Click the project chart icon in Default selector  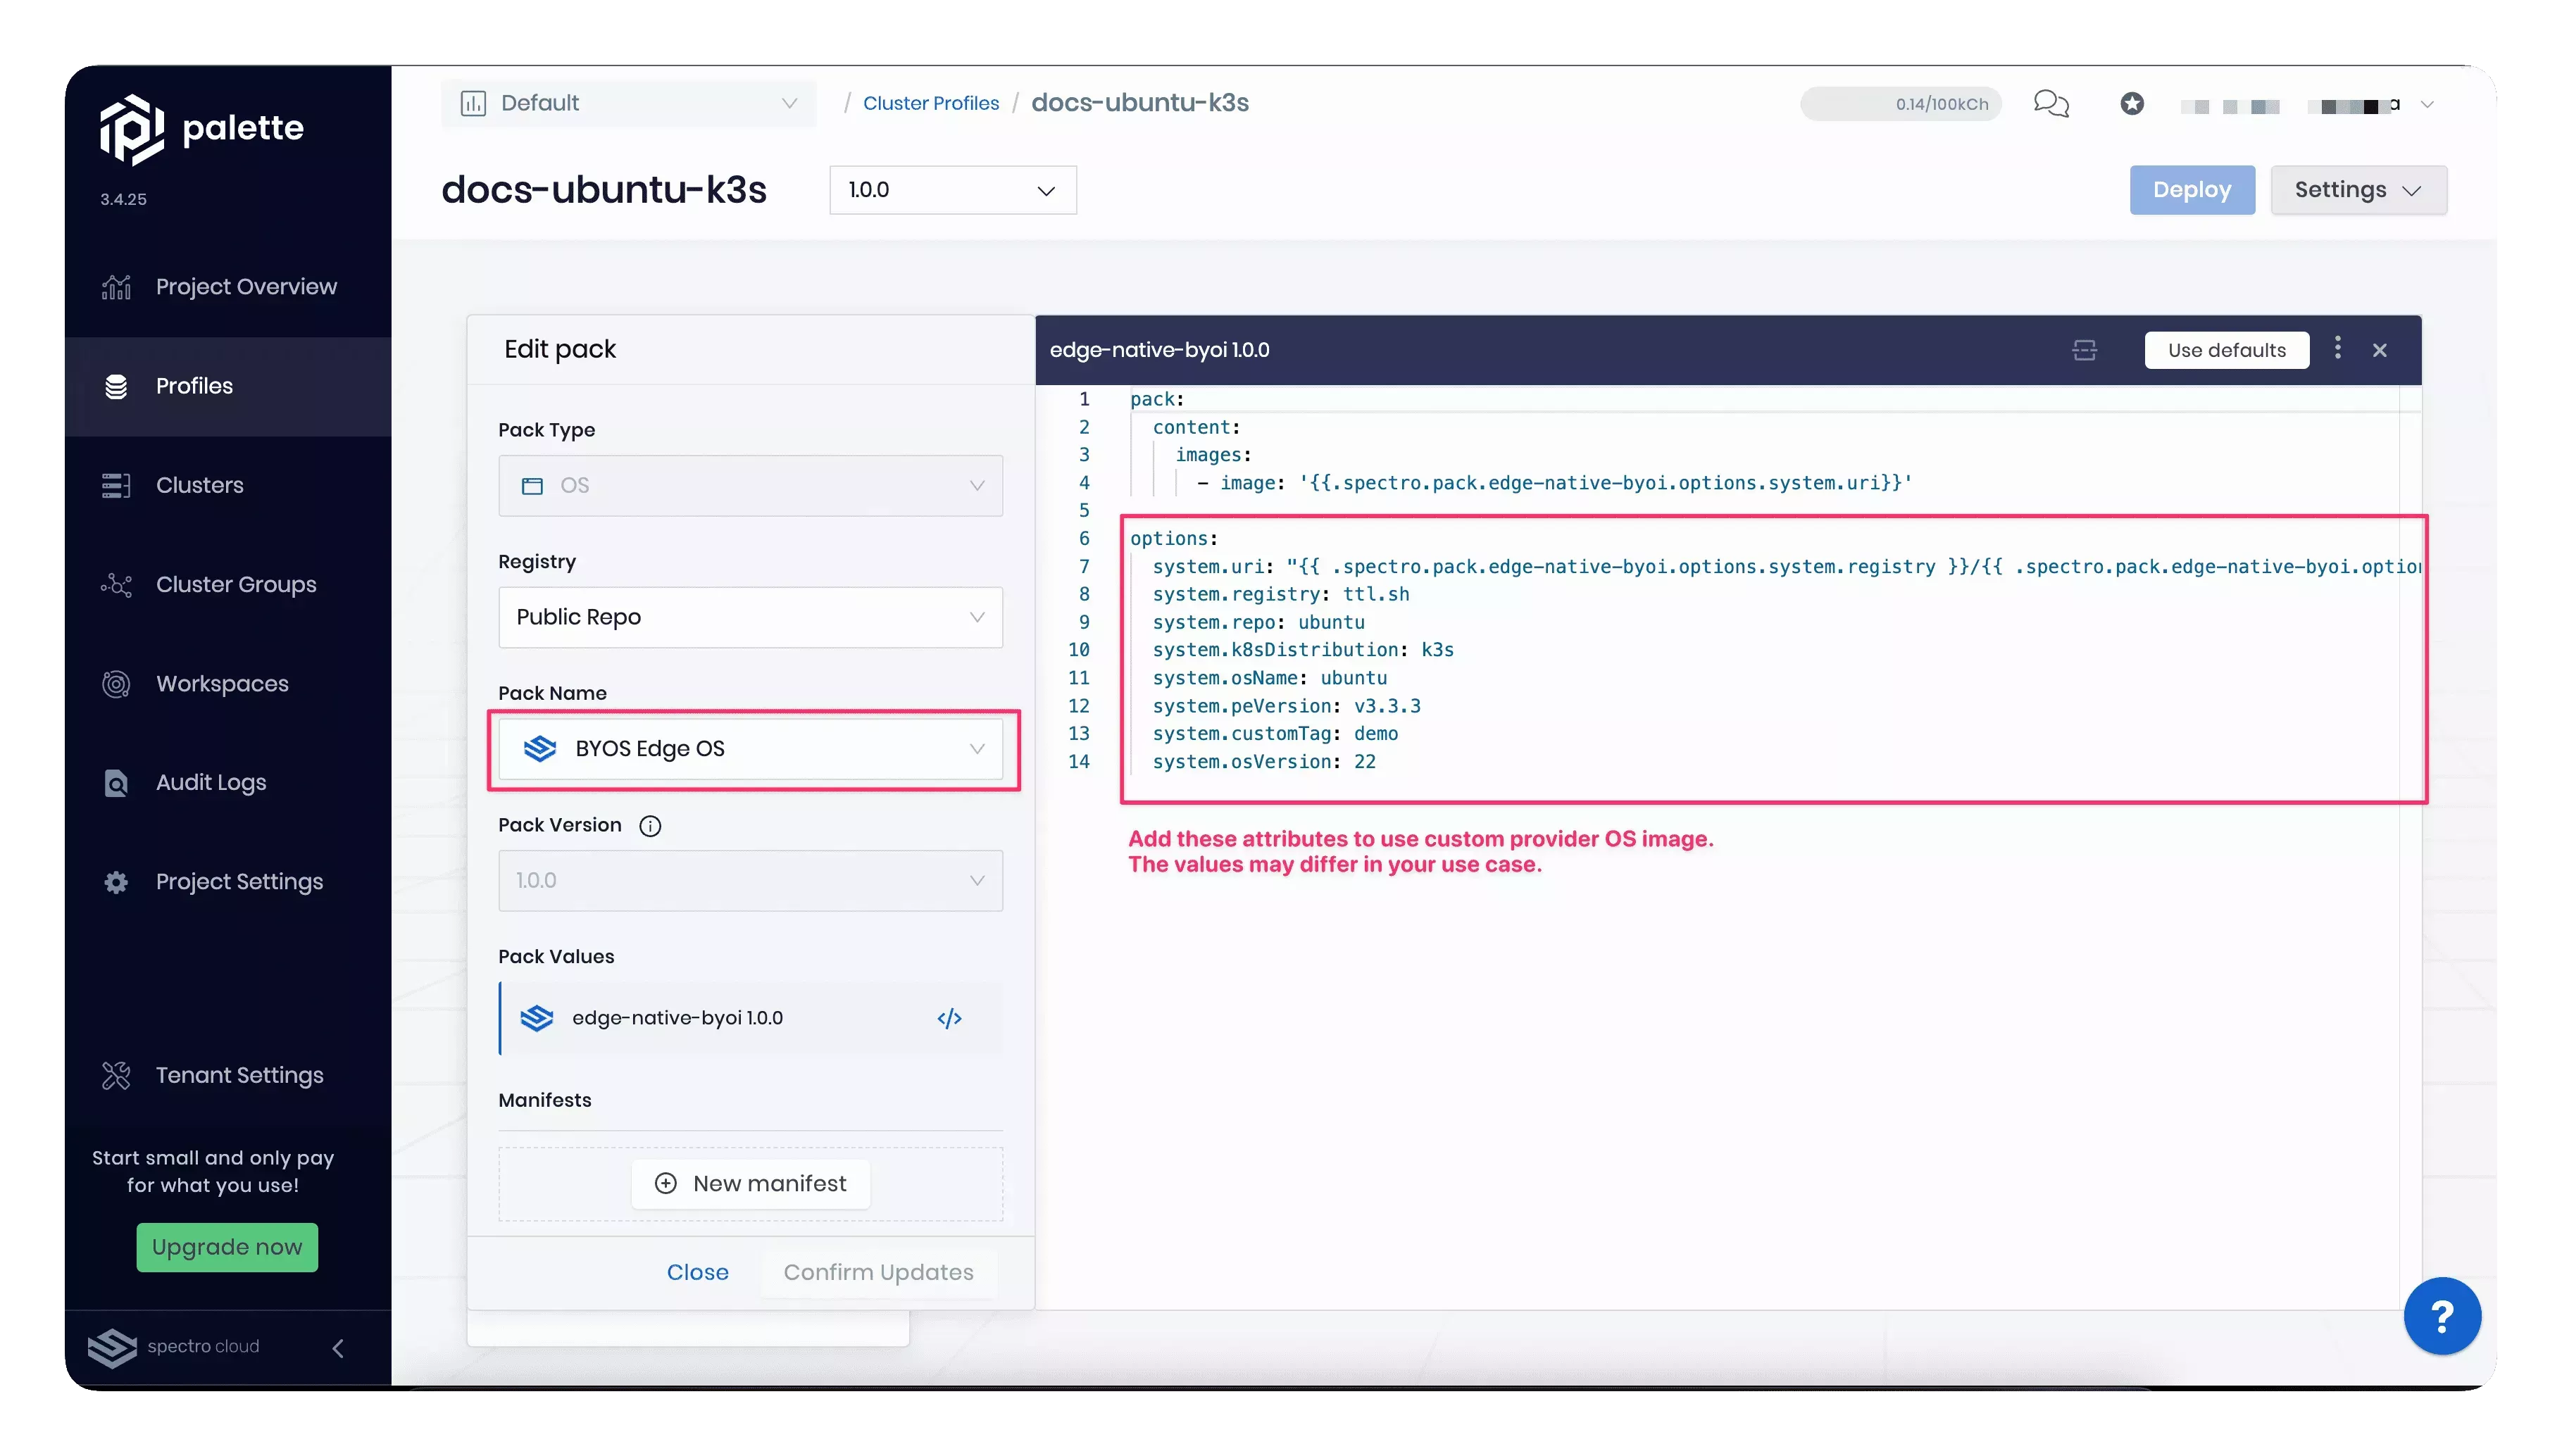tap(473, 103)
